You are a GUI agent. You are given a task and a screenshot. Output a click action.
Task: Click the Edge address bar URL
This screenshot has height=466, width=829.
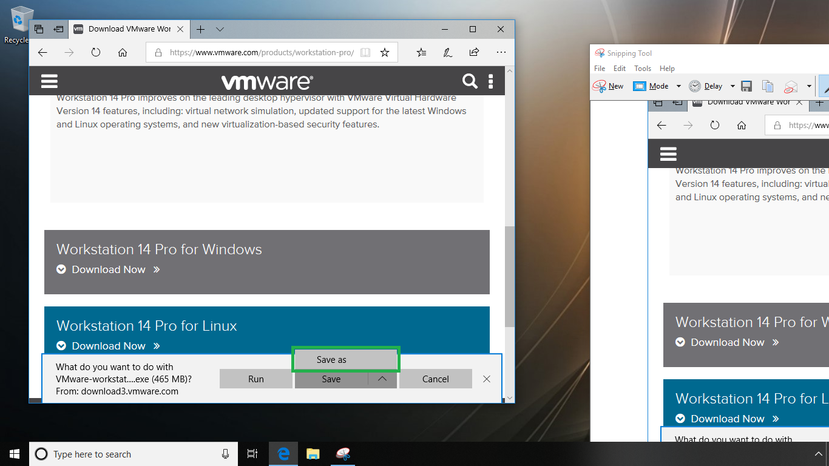tap(262, 53)
